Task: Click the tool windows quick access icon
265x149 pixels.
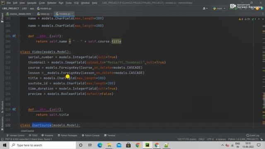Action: [x=2, y=139]
